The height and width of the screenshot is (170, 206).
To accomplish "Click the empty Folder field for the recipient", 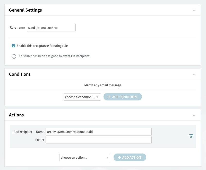I will [x=99, y=140].
